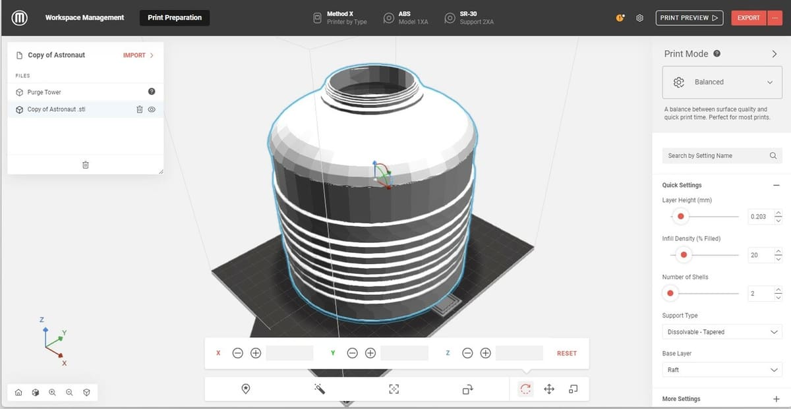Image resolution: width=791 pixels, height=409 pixels.
Task: Reset view with the home icon
Action: (x=18, y=393)
